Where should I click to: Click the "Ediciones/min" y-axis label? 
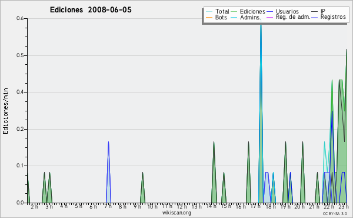coord(5,111)
